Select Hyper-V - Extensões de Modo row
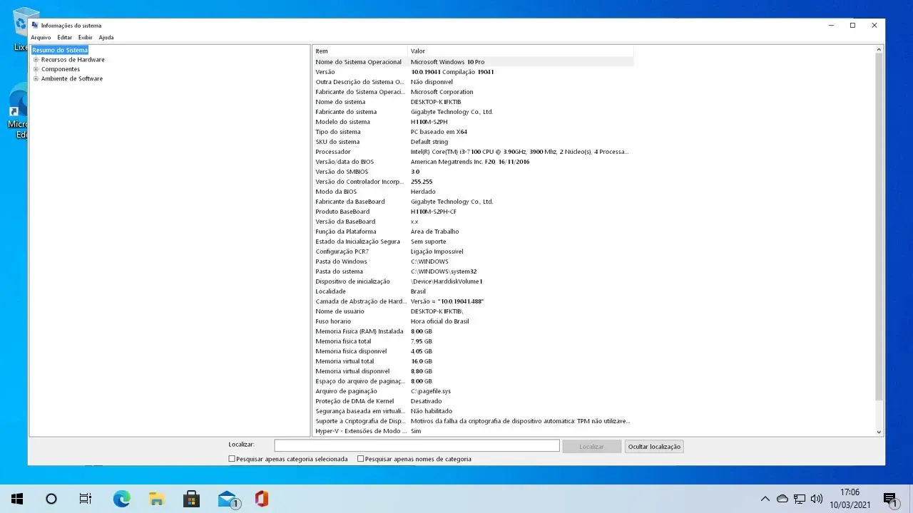Screen dimensions: 913x513 point(474,431)
